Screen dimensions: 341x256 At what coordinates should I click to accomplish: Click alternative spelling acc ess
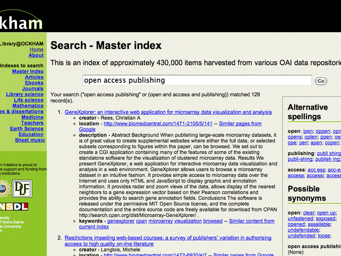(316, 170)
